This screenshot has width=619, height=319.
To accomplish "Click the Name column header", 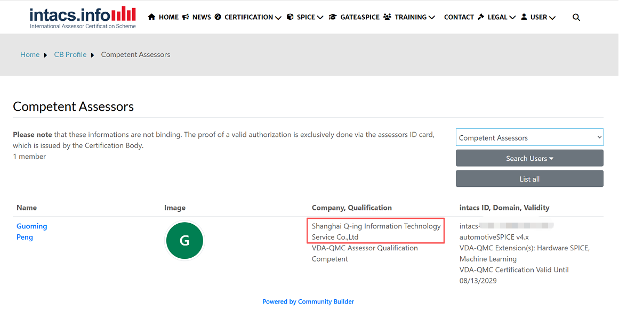I will click(x=27, y=207).
